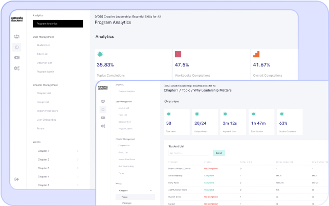Click the 41.67% Overall Completions card
Image resolution: width=329 pixels, height=206 pixels.
coord(274,64)
